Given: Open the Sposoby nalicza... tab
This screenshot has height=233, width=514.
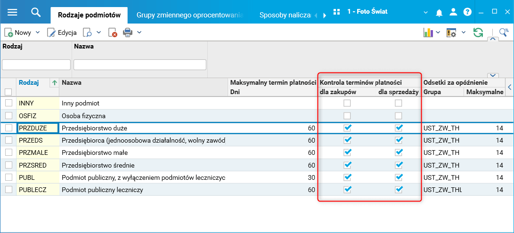Looking at the screenshot, I should 285,15.
